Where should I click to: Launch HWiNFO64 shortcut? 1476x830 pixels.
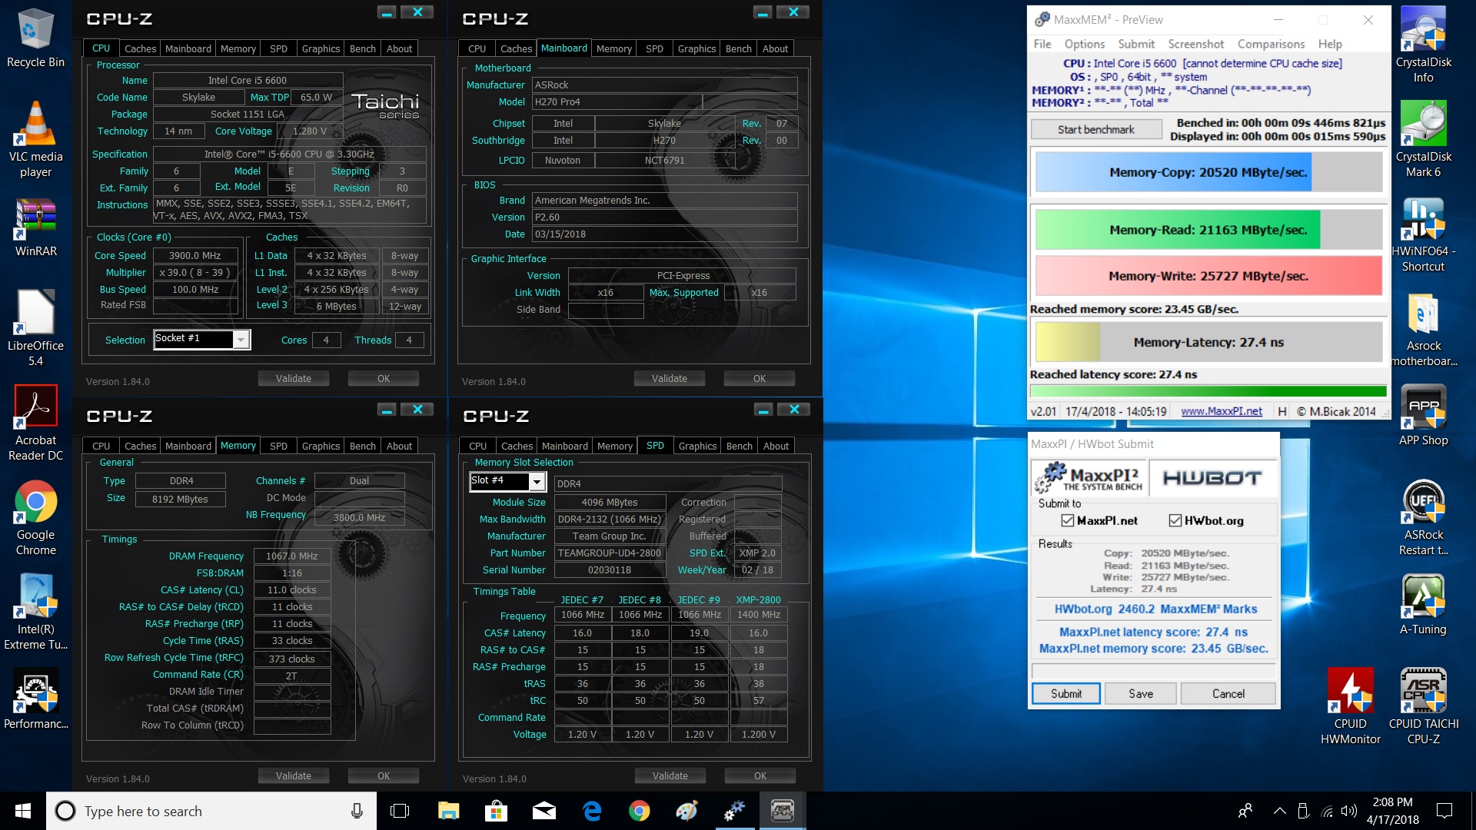tap(1423, 234)
